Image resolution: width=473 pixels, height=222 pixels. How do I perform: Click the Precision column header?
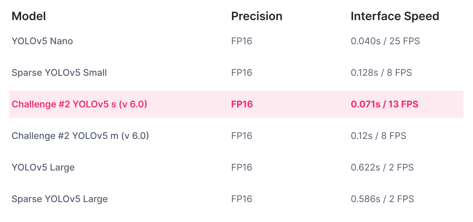coord(257,16)
